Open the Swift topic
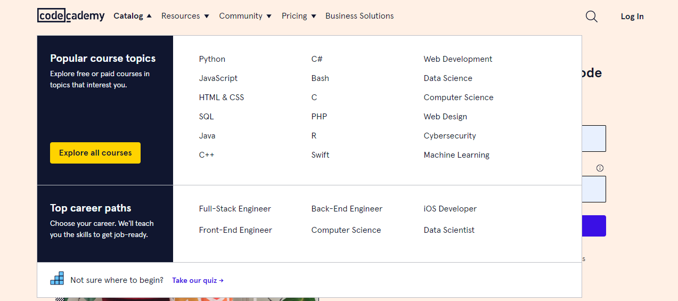678x301 pixels. coord(320,155)
